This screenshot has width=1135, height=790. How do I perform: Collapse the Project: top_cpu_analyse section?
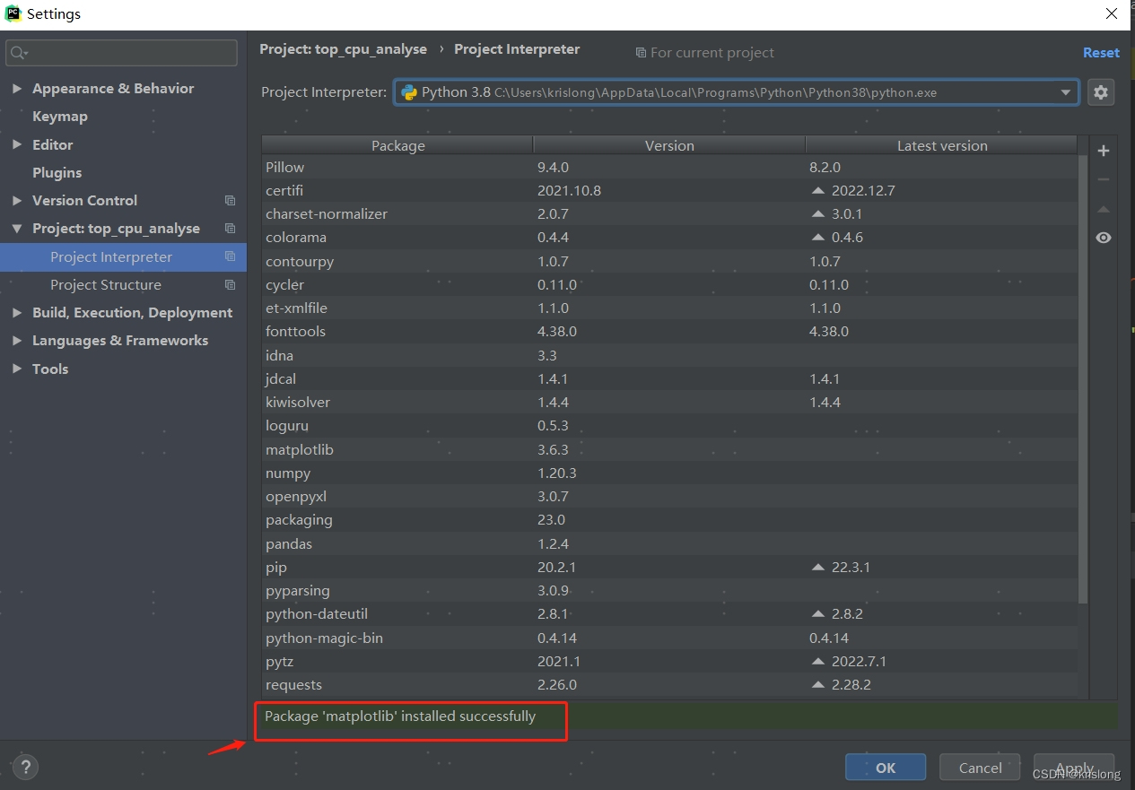17,229
